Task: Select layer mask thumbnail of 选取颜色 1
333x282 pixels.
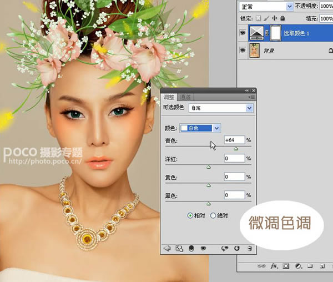Action: [x=275, y=33]
